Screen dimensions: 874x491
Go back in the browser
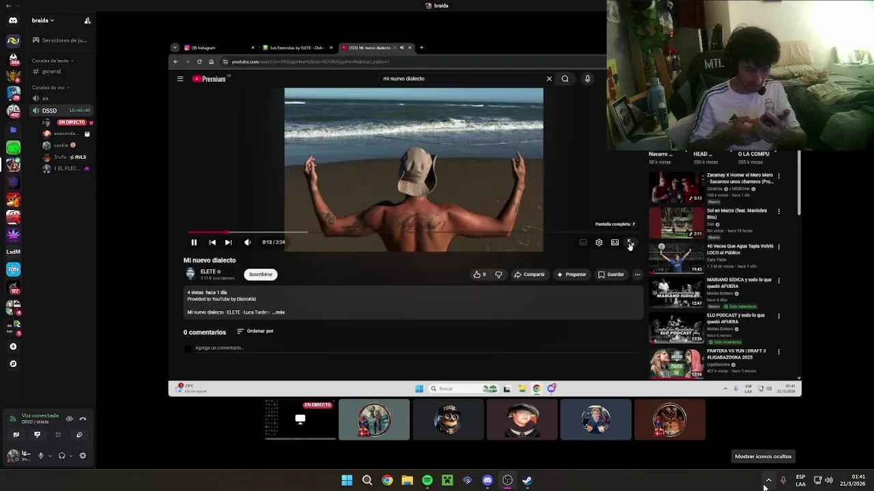tap(175, 61)
